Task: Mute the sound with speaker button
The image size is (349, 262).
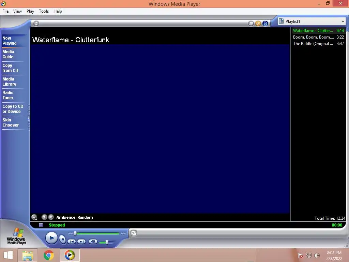Action: (x=93, y=242)
